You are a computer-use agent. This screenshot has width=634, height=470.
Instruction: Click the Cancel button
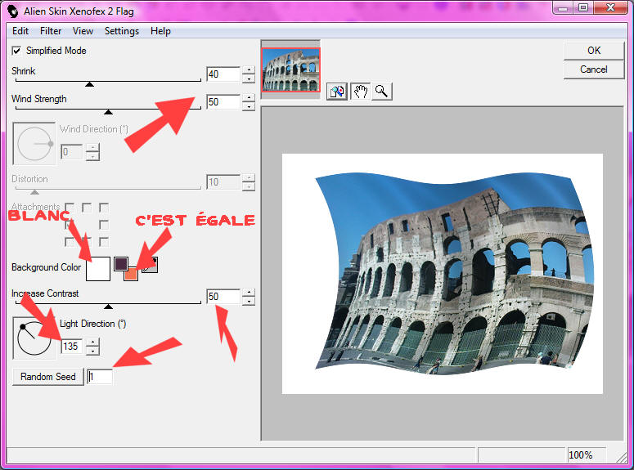pos(594,69)
